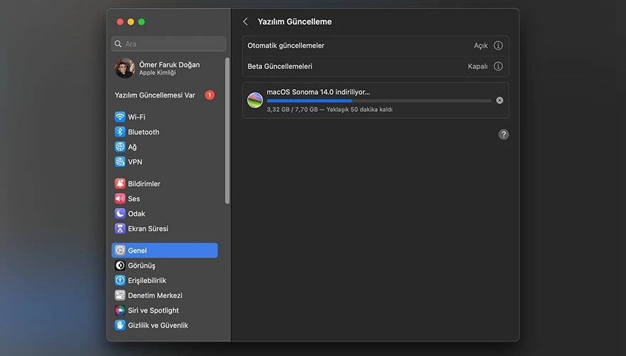Select Ağ label in sidebar
The image size is (626, 356).
click(x=132, y=147)
